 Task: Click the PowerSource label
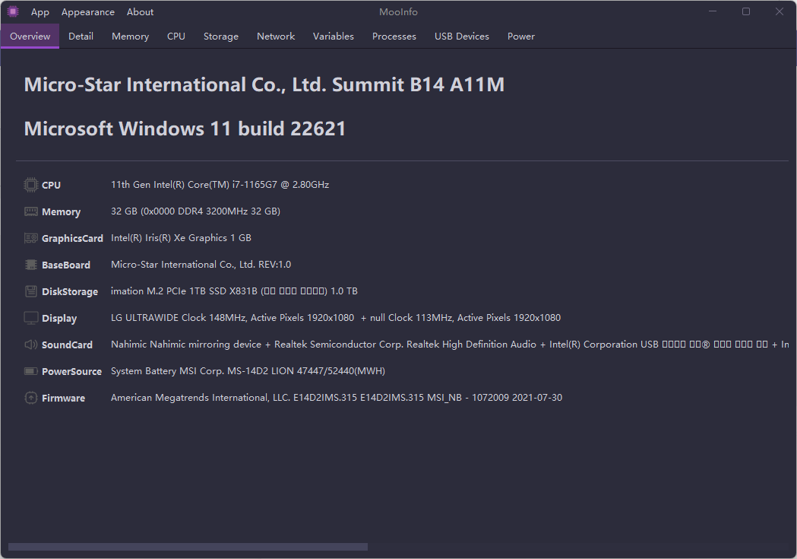[x=71, y=371]
